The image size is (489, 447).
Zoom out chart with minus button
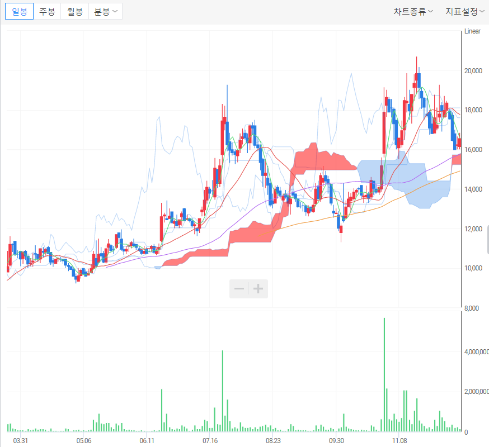[239, 289]
